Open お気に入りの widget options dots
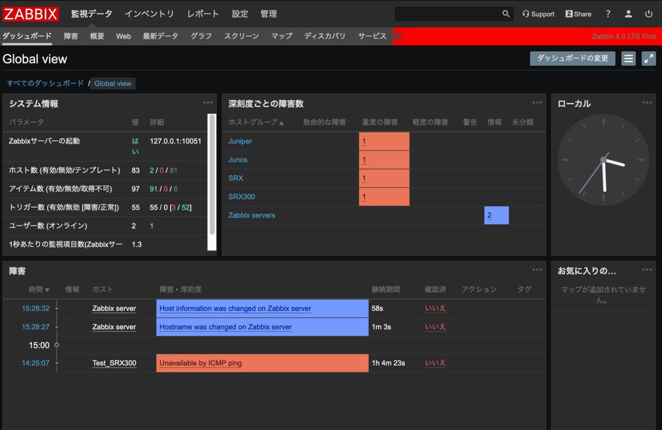The width and height of the screenshot is (662, 430). pyautogui.click(x=648, y=270)
